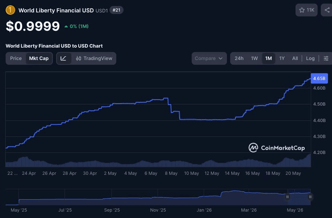Grab the right range slider handle
The image size is (332, 218).
[x=310, y=197]
